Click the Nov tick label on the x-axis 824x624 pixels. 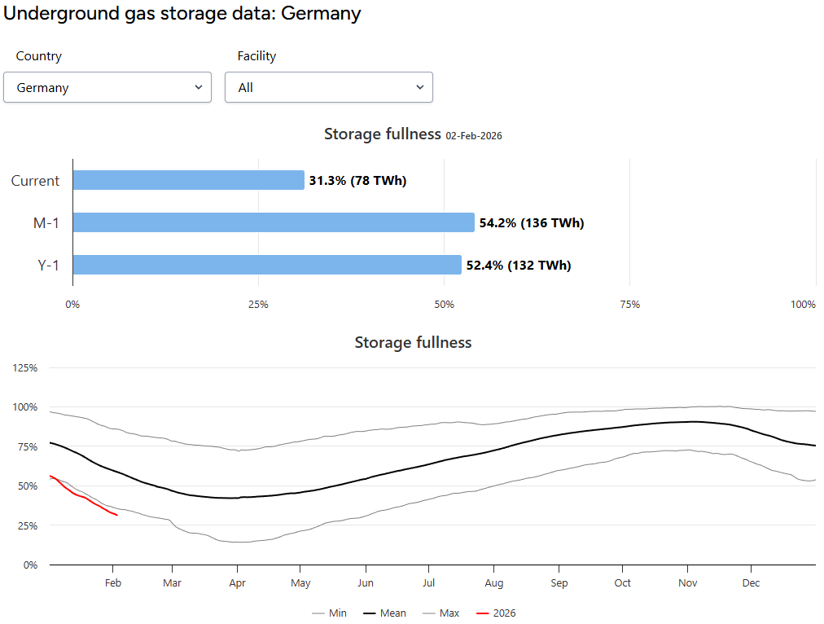688,583
